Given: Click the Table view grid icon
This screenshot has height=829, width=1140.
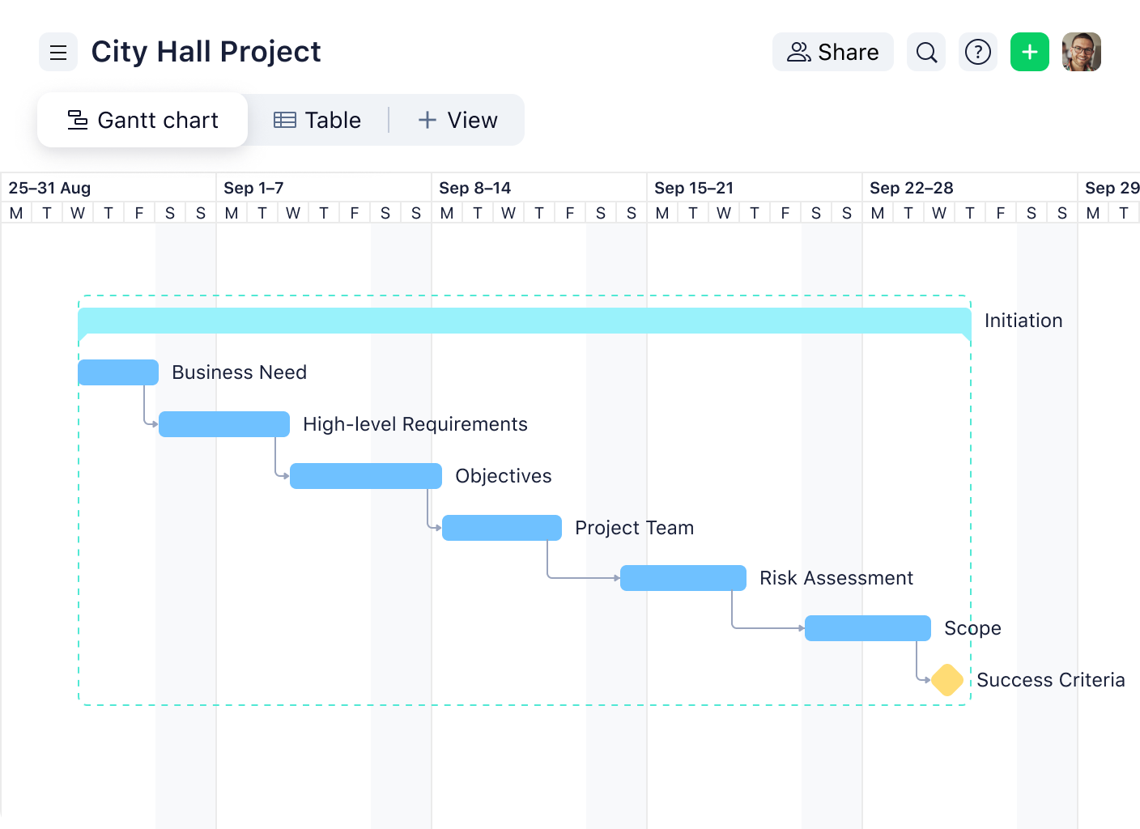Looking at the screenshot, I should click(x=284, y=120).
